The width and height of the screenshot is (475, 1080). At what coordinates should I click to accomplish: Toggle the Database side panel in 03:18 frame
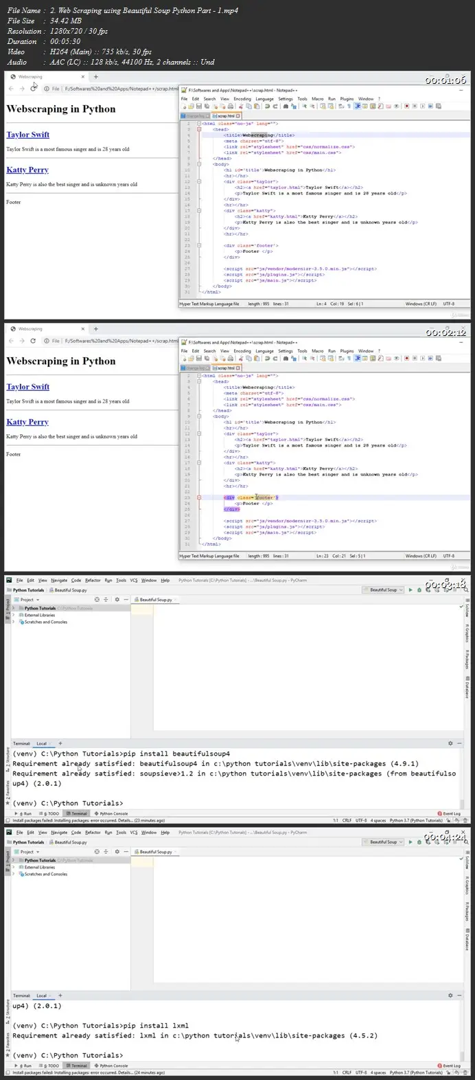[x=467, y=688]
